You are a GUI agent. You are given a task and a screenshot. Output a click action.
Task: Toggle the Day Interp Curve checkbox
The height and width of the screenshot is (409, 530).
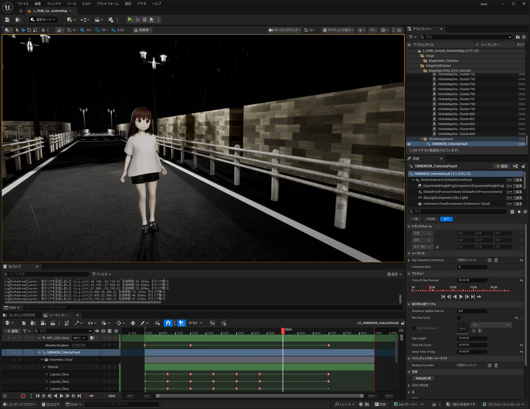[413, 328]
